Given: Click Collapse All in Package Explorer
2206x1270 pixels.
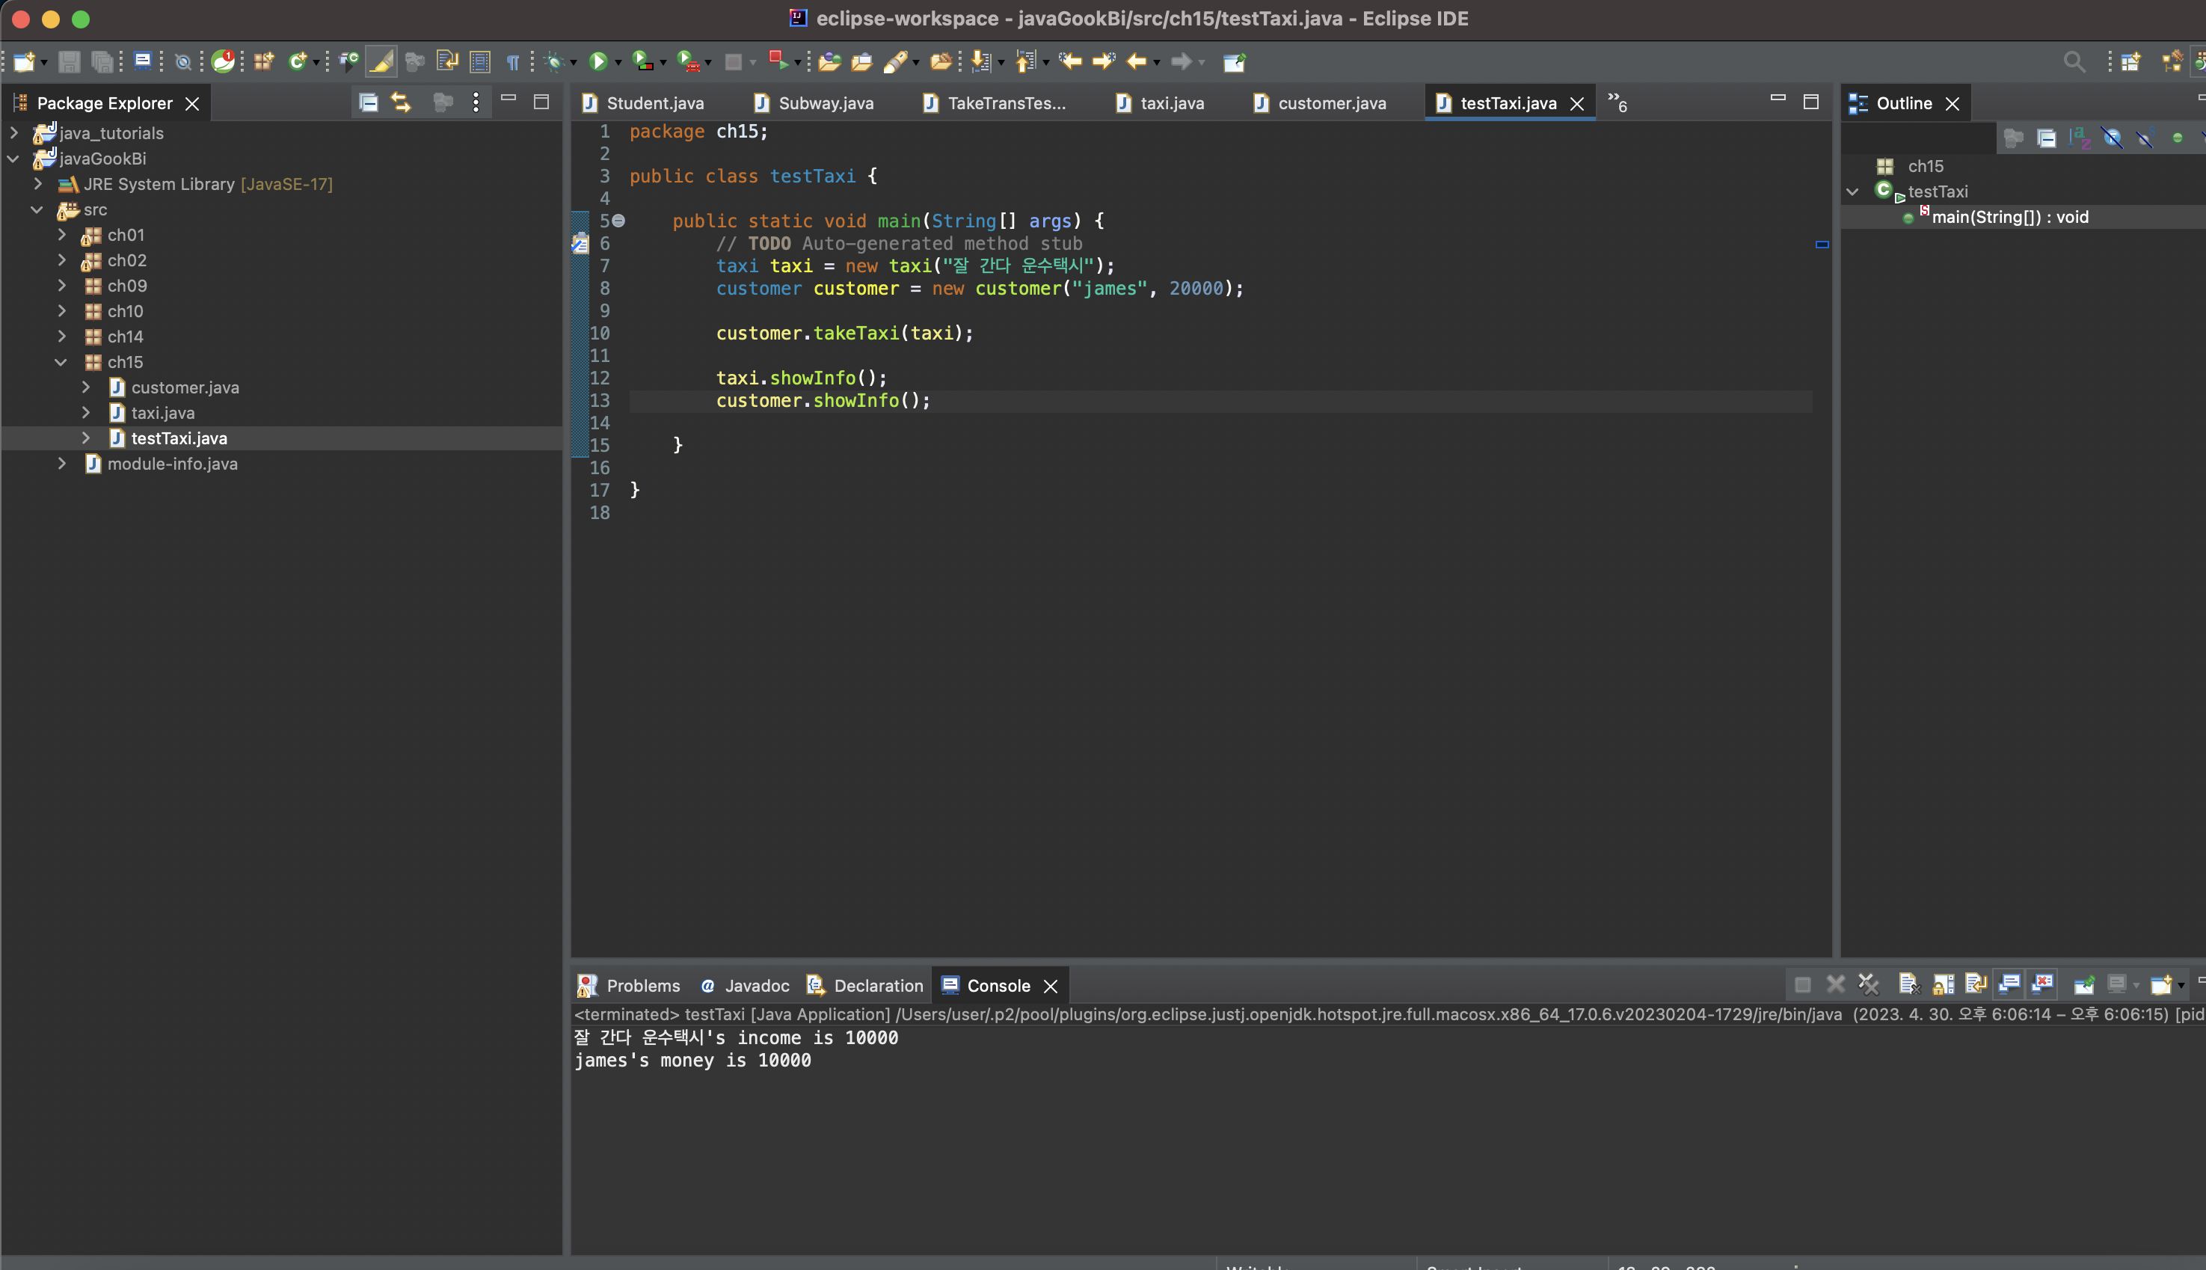Looking at the screenshot, I should click(368, 103).
